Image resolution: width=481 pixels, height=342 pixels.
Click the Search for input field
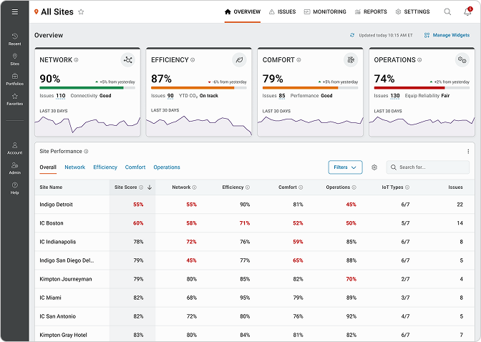[x=432, y=167]
